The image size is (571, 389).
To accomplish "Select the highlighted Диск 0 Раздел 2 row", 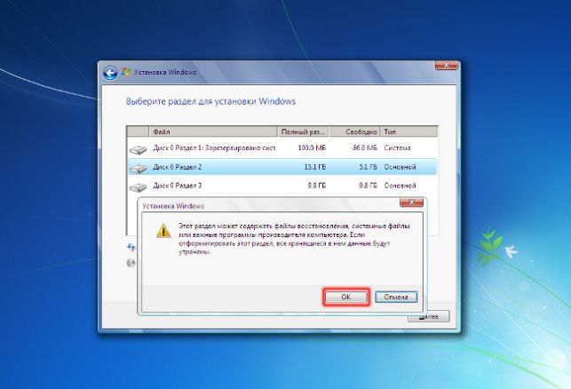I will click(282, 167).
